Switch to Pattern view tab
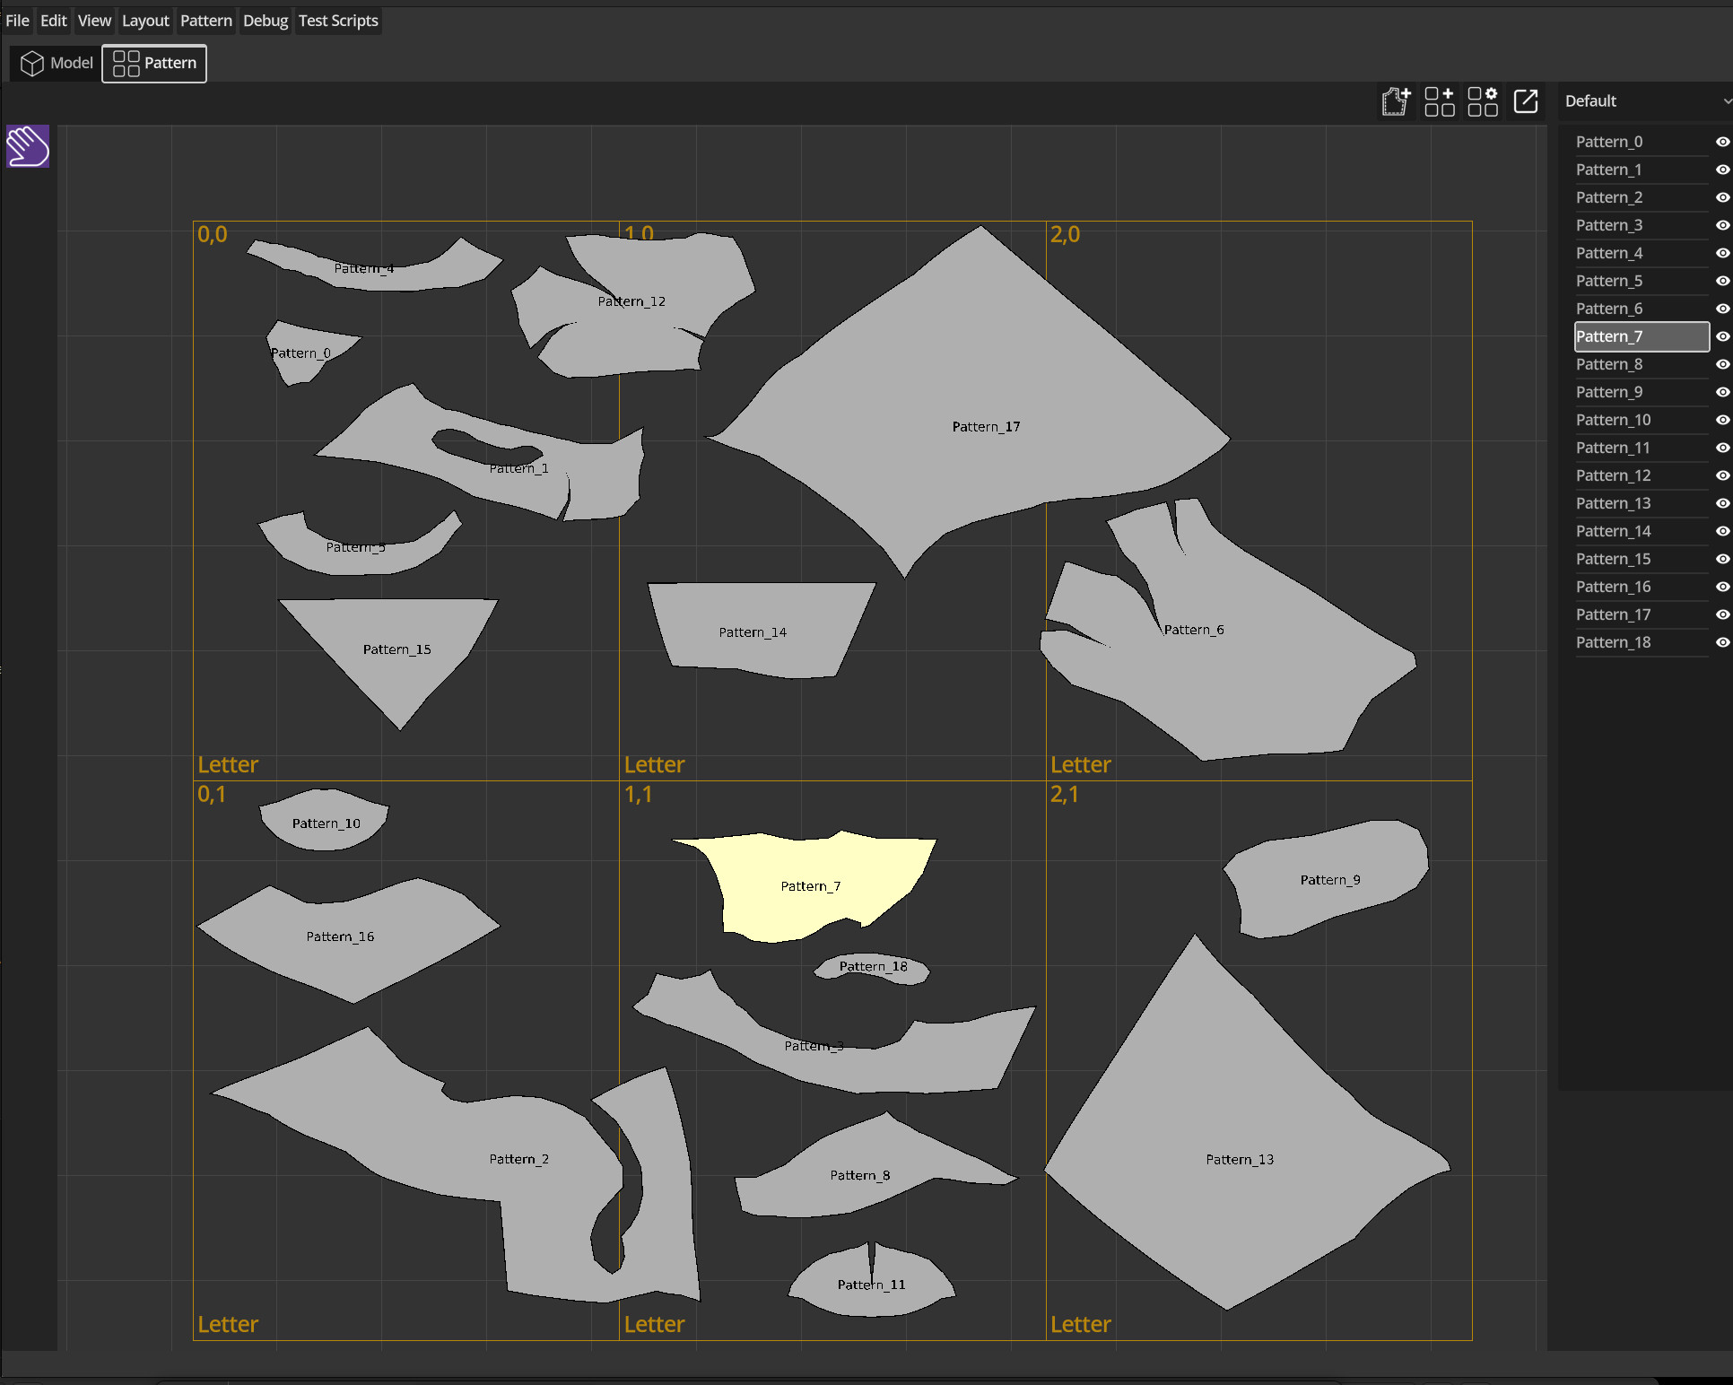1733x1385 pixels. [154, 64]
